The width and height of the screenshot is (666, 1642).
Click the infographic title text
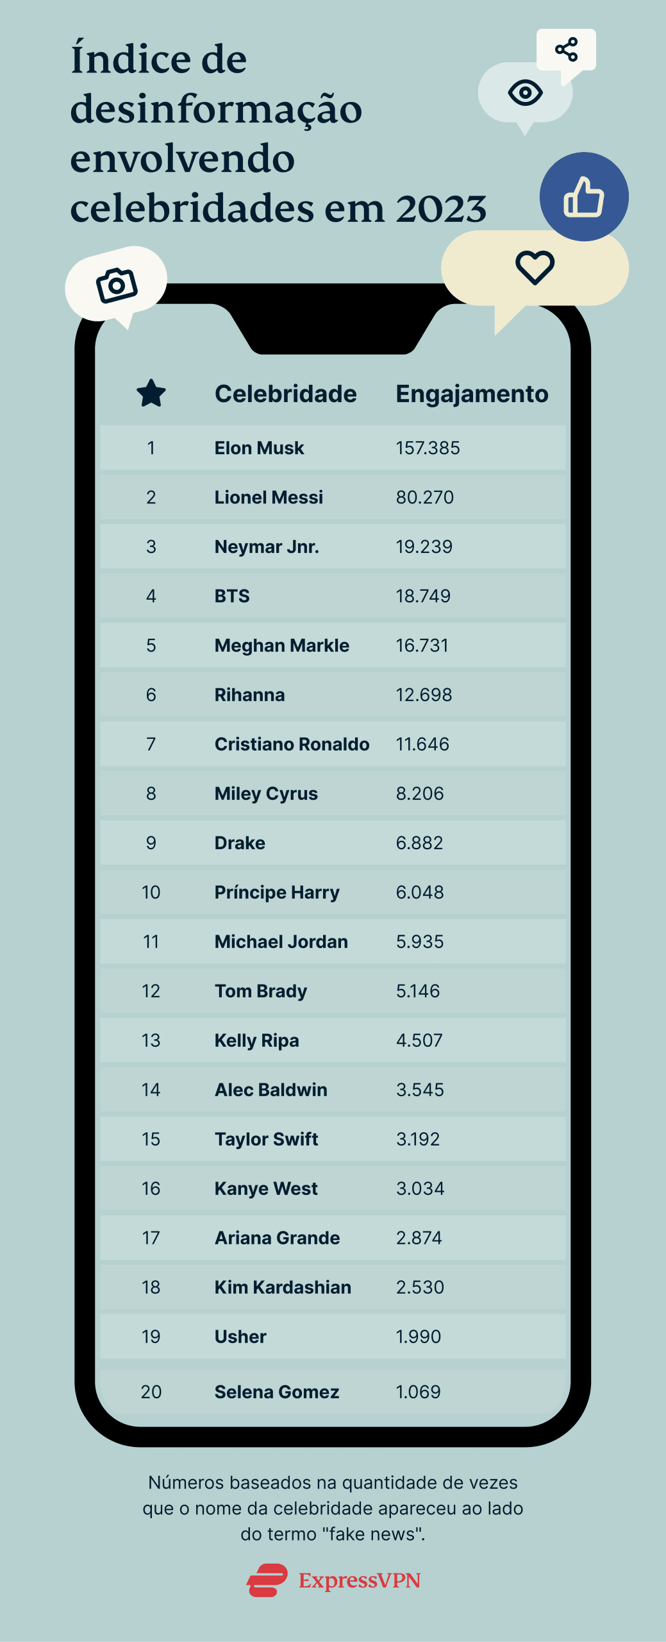(278, 133)
